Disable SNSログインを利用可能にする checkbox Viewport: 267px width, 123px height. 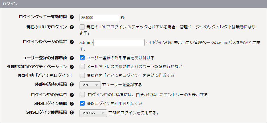click(x=82, y=103)
